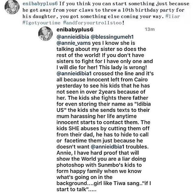
Task: Click the quoted "Idibia US" text
Action: [x=104, y=107]
